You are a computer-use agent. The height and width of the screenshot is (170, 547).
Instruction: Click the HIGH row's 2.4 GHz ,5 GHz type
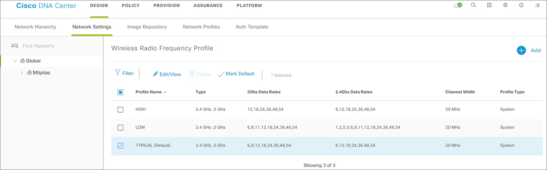[x=211, y=109]
